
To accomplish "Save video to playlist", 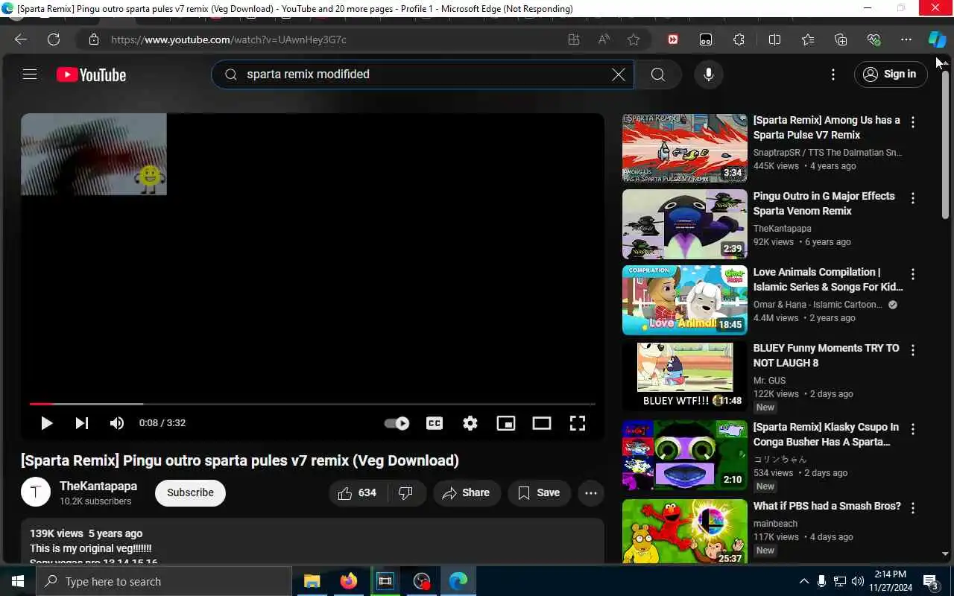I will [539, 493].
